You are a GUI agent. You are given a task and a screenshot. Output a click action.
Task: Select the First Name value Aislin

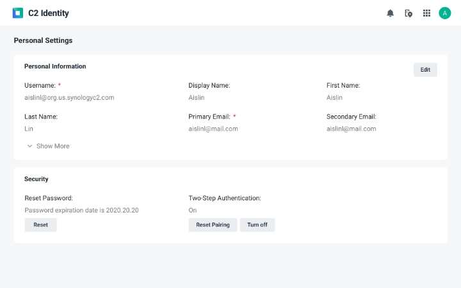click(x=335, y=97)
